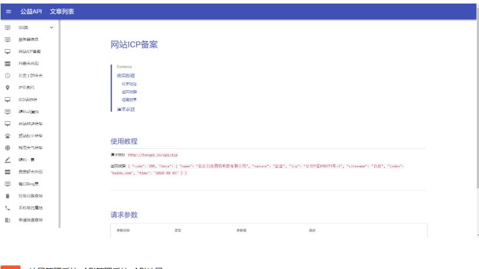Click trash can icon for 垃圾分类查询
This screenshot has height=269, width=479.
8,196
